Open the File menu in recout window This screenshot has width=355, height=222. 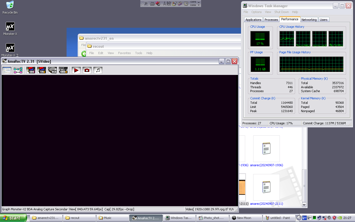(92, 53)
